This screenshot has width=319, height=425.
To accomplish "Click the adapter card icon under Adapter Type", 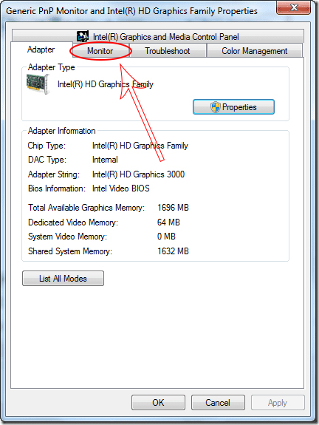I will (38, 84).
